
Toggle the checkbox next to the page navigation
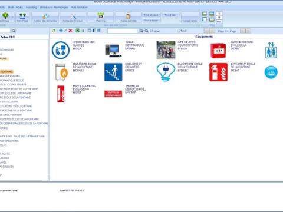[x=179, y=31]
